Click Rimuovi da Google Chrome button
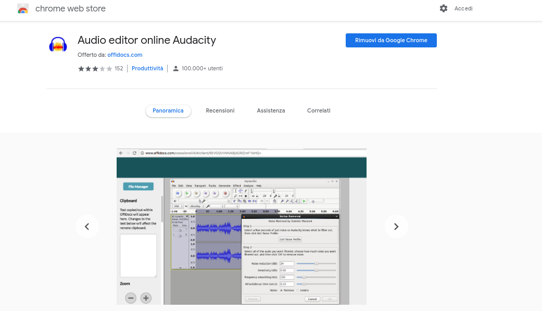Screen dimensions: 542x311 [x=391, y=40]
